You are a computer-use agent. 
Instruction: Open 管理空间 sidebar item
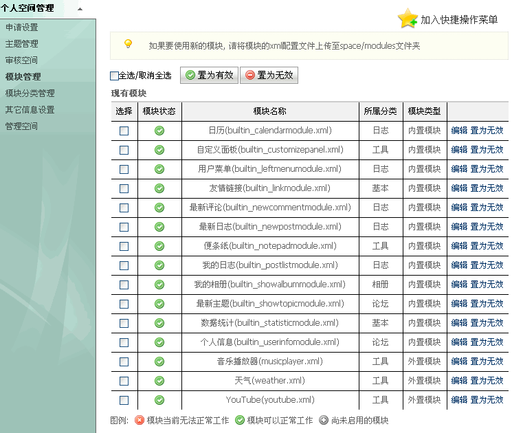[21, 126]
